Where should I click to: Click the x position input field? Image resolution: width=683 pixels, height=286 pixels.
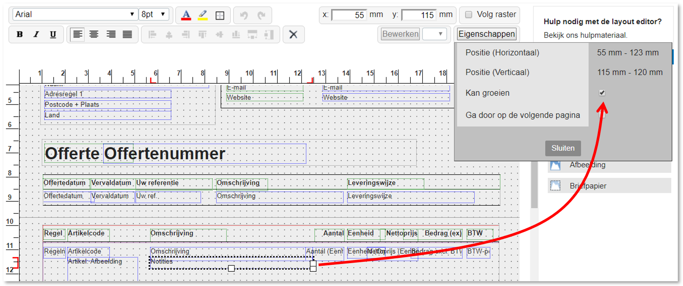pyautogui.click(x=348, y=15)
